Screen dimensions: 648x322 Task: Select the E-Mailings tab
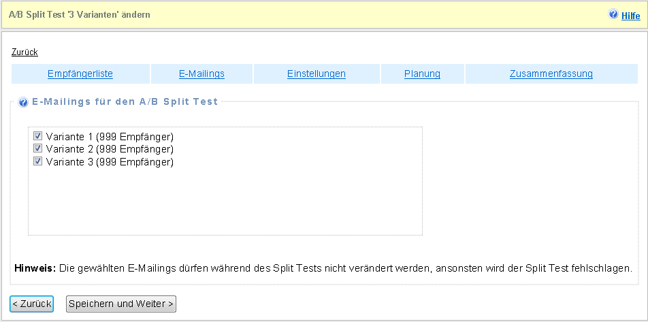pos(201,74)
